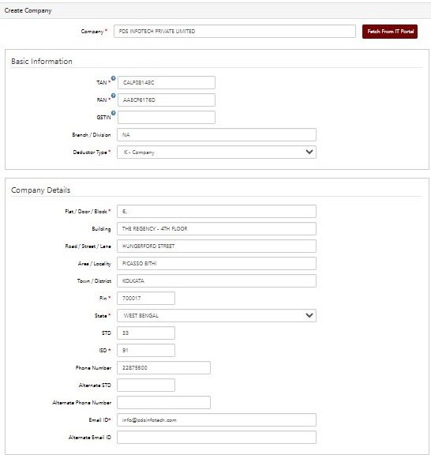Click the ISD code field
The image size is (431, 455).
(x=146, y=350)
